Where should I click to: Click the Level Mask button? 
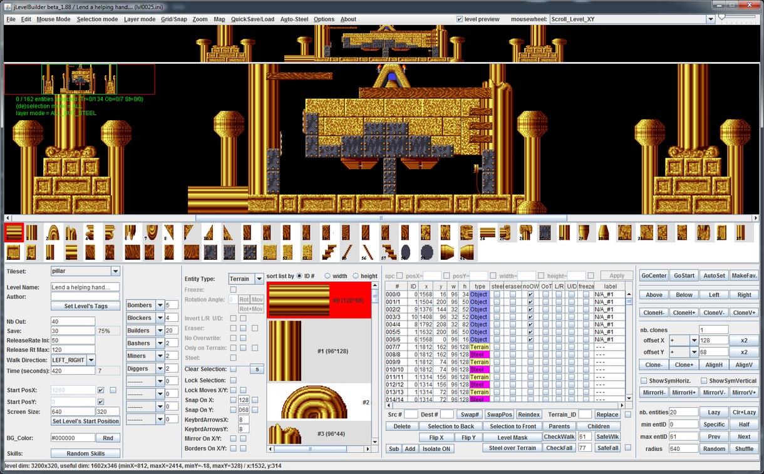point(512,437)
